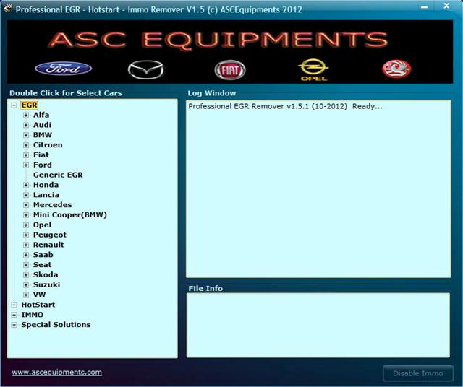Select the Renault tree item

pos(48,245)
